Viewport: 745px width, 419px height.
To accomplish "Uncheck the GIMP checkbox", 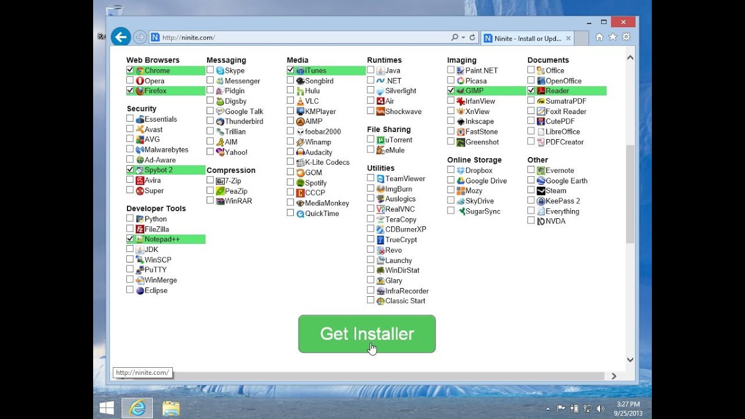I will click(x=450, y=90).
